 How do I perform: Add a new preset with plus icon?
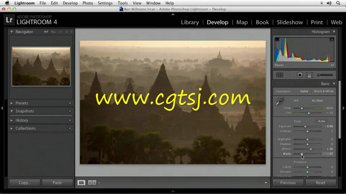click(70, 103)
